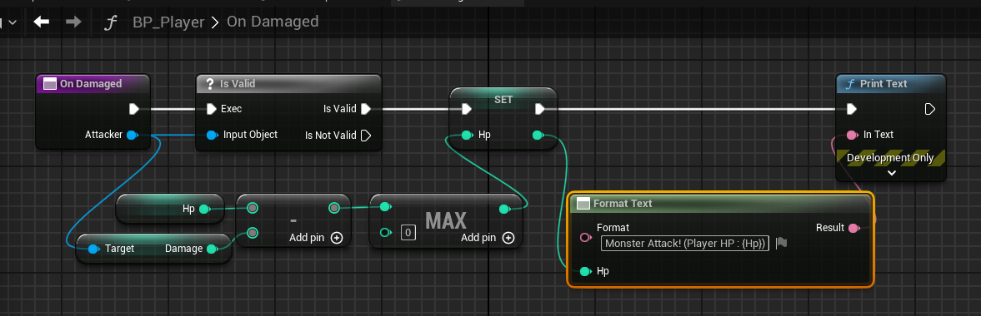Screen dimensions: 981x316
Task: Select the Format Text node title
Action: [x=623, y=203]
